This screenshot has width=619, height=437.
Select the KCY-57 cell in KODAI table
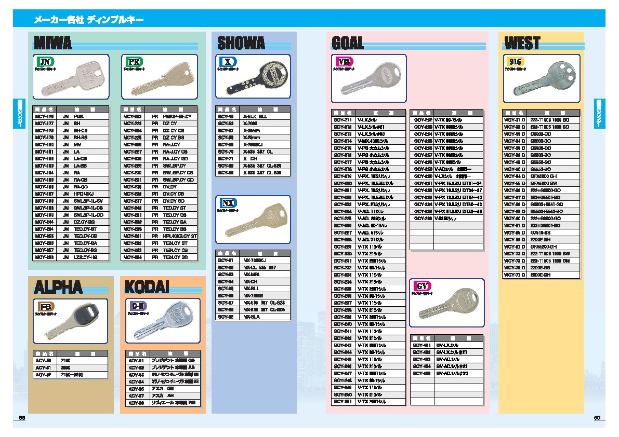tap(137, 395)
